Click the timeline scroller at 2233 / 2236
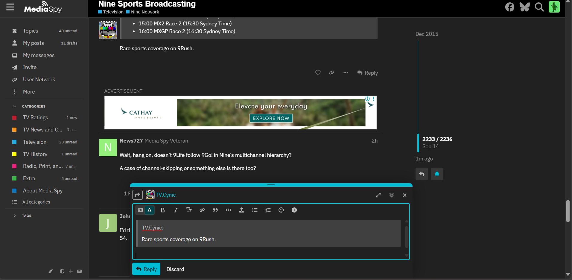This screenshot has height=280, width=572. point(437,143)
